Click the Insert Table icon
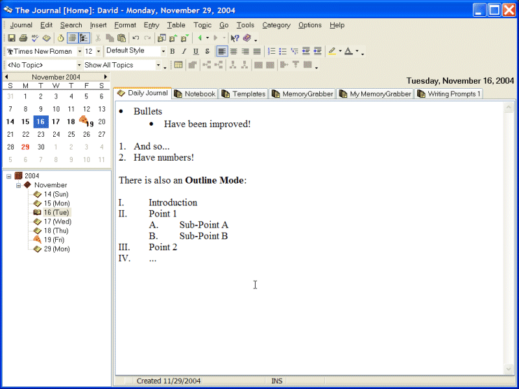Viewport: 519px width, 389px height. tap(178, 65)
